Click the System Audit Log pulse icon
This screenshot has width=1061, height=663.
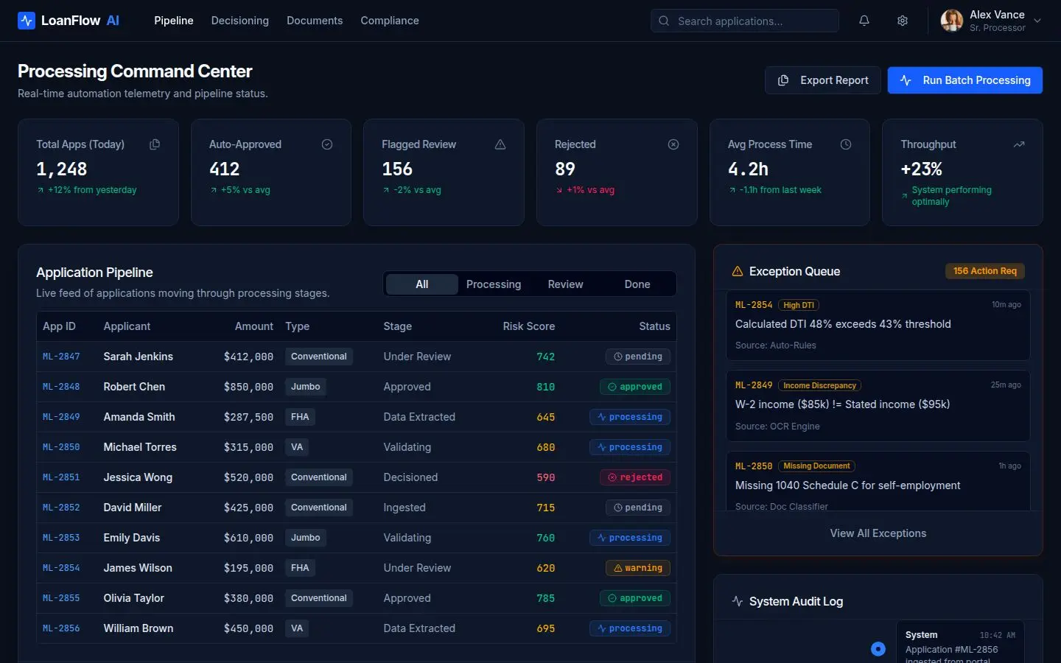point(737,601)
